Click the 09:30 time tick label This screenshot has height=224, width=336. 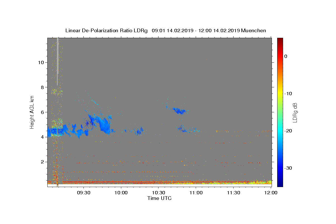84,193
